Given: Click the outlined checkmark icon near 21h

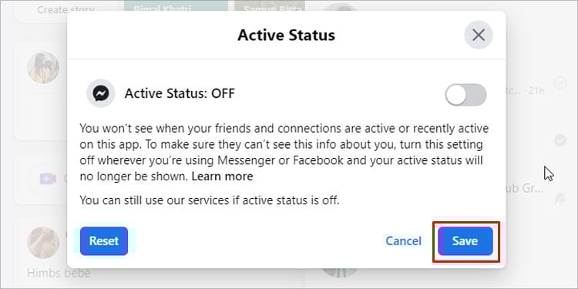Looking at the screenshot, I should click(x=561, y=82).
